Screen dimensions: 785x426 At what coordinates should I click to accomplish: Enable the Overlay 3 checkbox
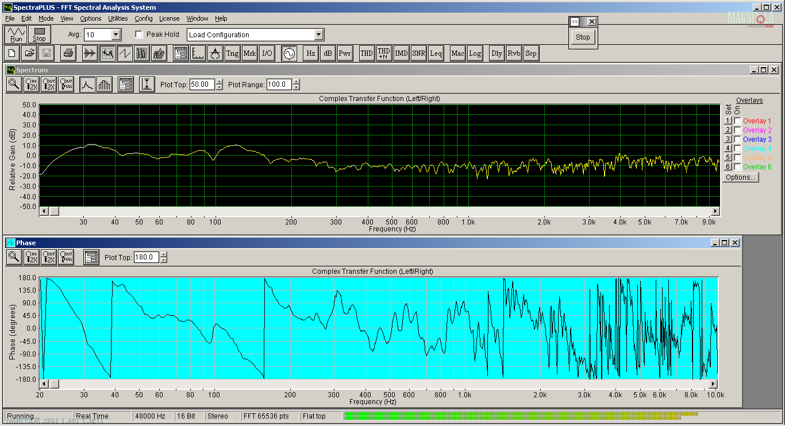click(x=738, y=139)
